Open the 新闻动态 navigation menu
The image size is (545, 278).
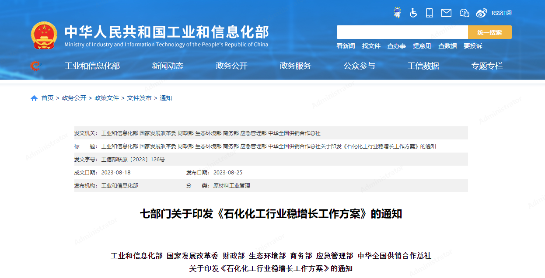coord(168,66)
